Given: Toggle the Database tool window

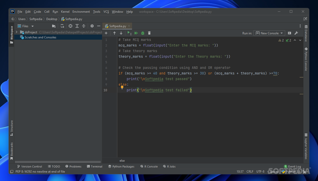Looking at the screenshot, I should [306, 33].
